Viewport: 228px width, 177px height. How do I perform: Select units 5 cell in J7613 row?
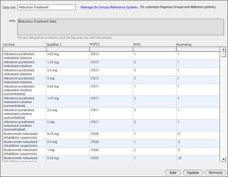click(155, 80)
